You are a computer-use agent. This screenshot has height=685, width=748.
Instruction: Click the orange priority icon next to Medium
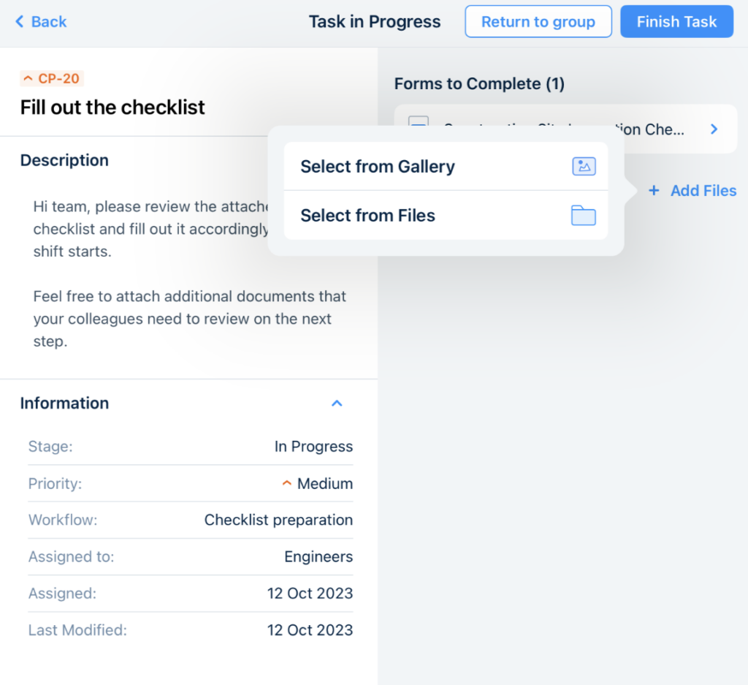(x=287, y=483)
